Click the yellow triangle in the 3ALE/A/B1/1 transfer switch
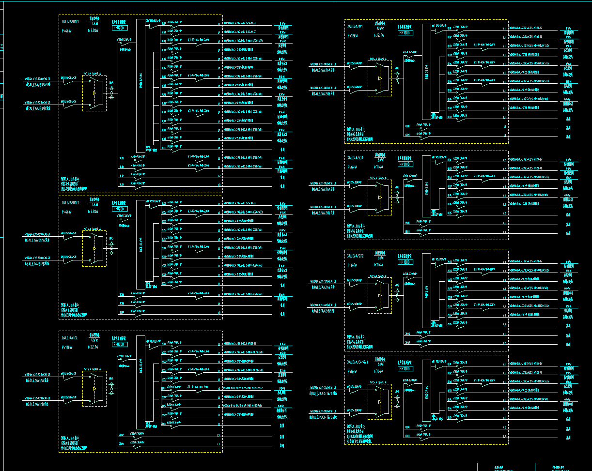The image size is (592, 471). (x=94, y=93)
